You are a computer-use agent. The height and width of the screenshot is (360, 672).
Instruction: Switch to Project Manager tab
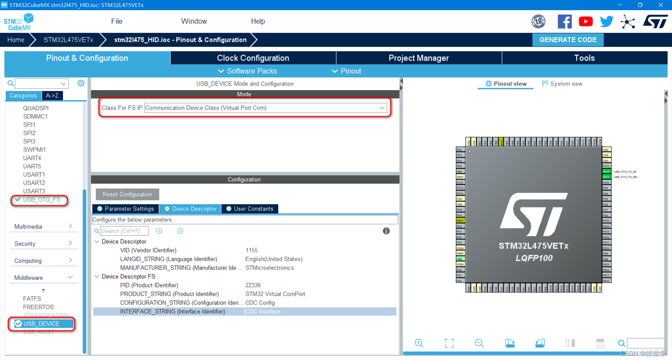pyautogui.click(x=419, y=58)
